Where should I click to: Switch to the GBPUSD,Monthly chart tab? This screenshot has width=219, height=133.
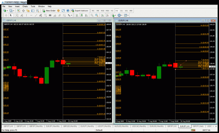coord(70,126)
